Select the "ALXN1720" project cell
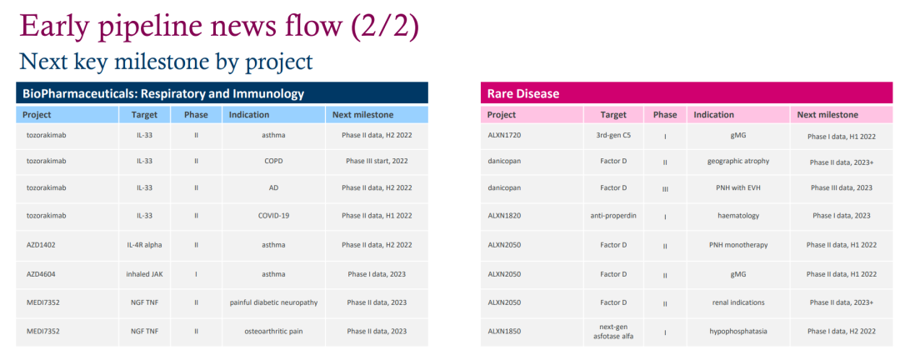Image resolution: width=900 pixels, height=355 pixels. (x=532, y=137)
